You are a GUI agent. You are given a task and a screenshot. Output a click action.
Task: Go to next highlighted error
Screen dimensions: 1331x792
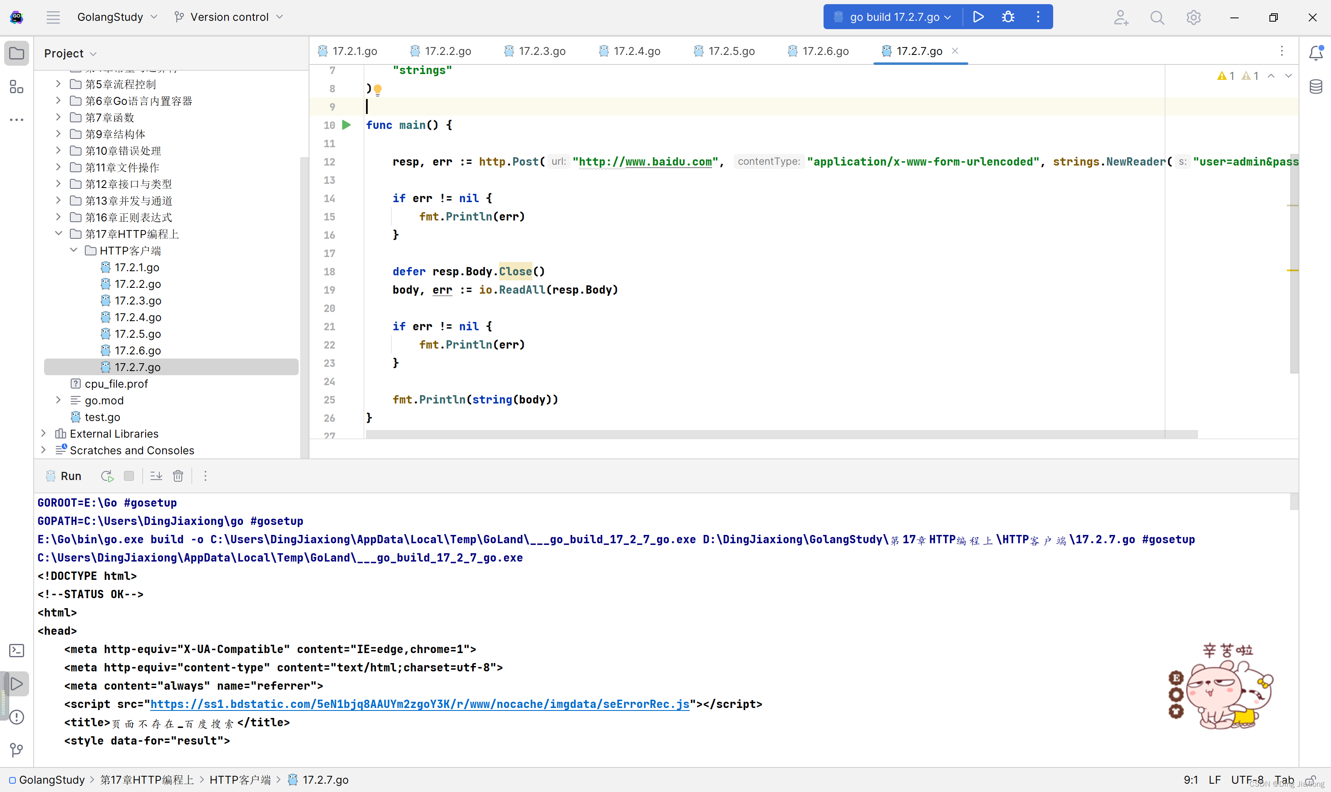pos(1288,76)
